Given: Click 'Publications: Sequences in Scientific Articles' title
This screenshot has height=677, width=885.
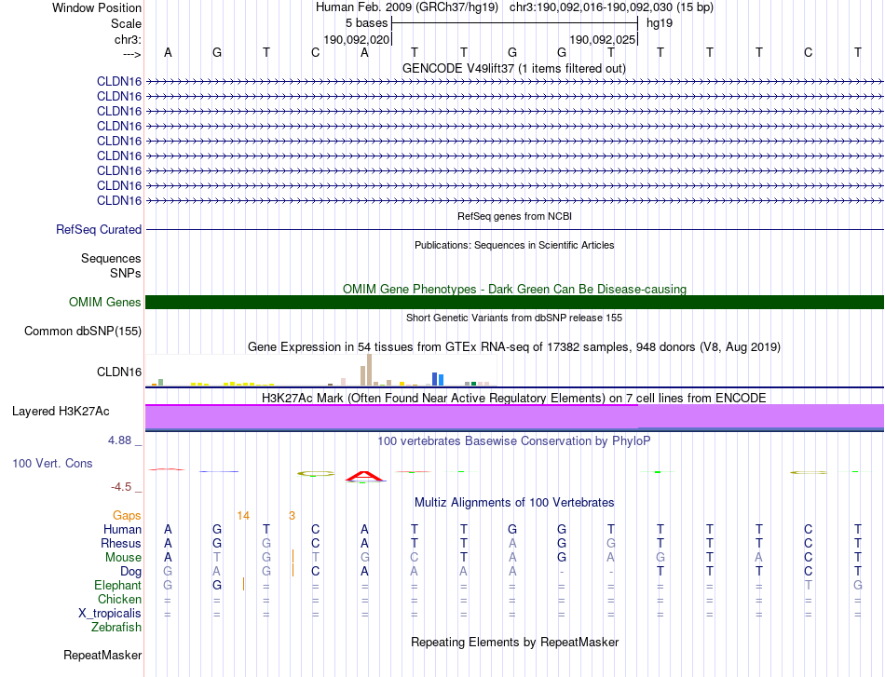Looking at the screenshot, I should (x=514, y=245).
